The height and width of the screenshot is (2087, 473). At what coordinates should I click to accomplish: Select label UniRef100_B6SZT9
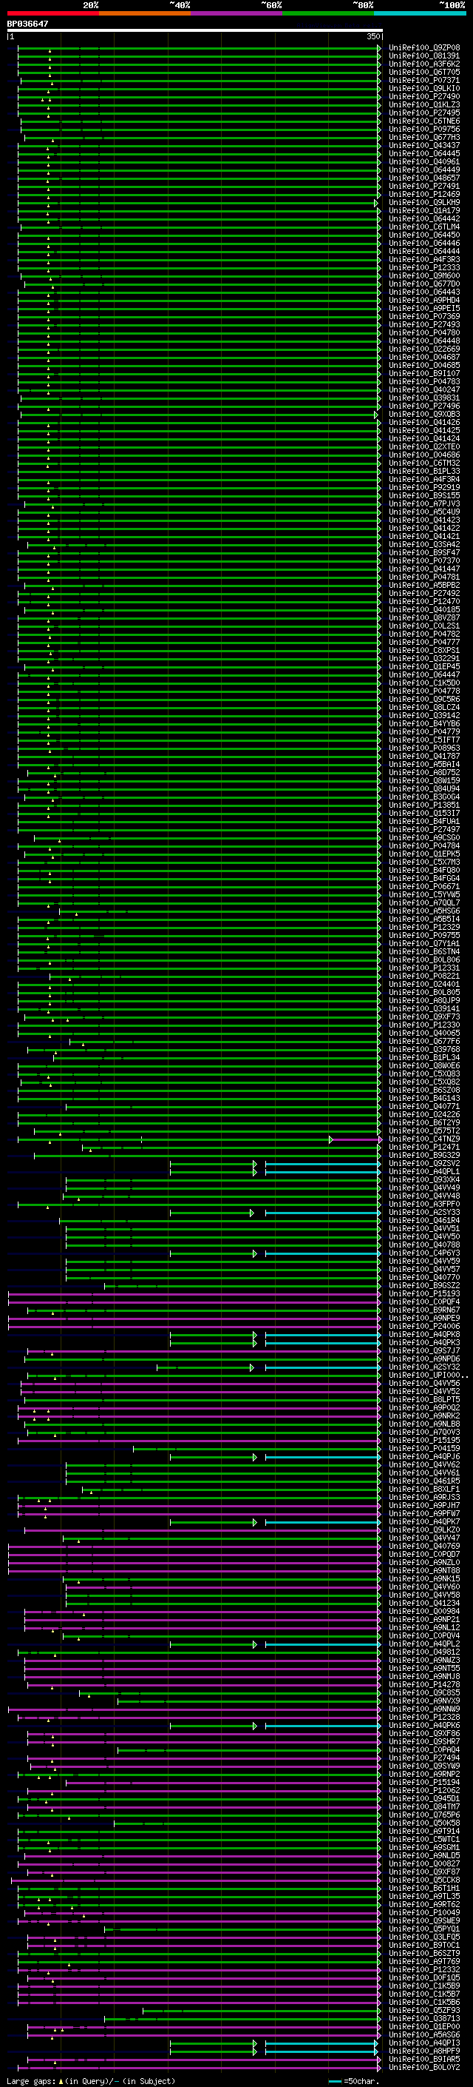424,1953
